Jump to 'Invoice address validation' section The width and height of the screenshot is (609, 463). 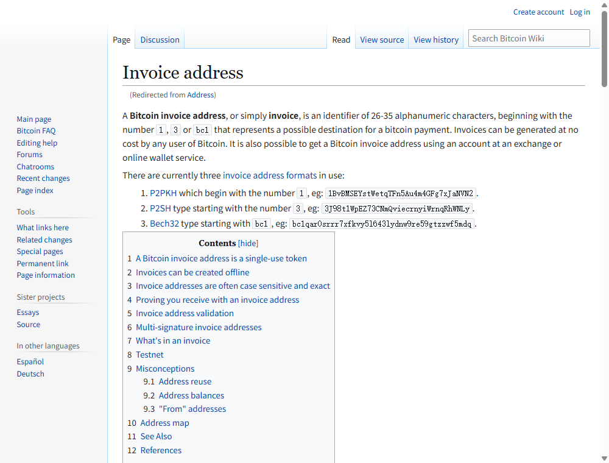(185, 313)
